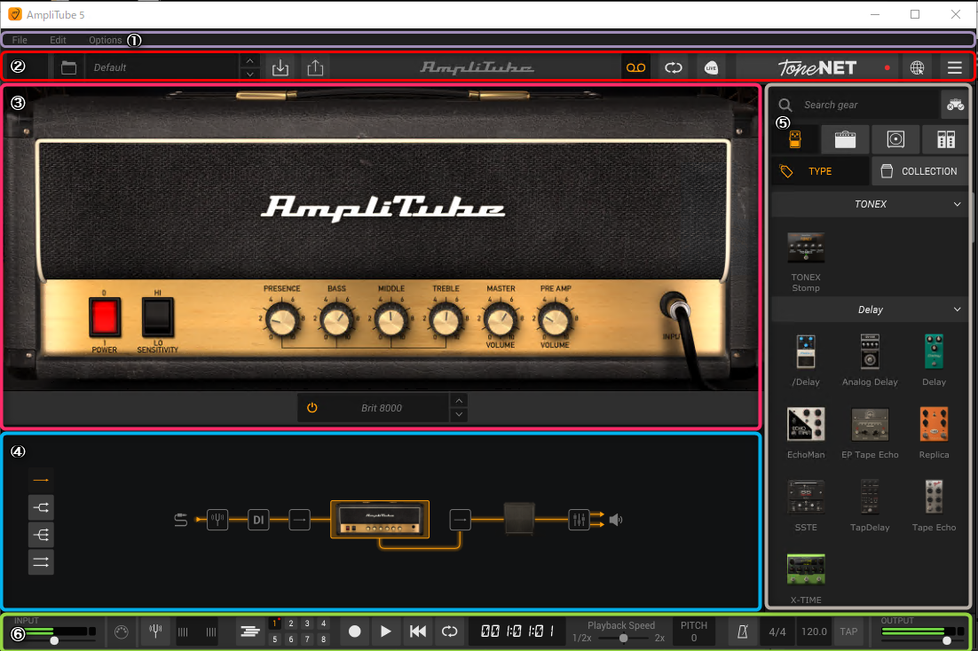978x651 pixels.
Task: Click the COLLECTION filter button
Action: click(919, 171)
